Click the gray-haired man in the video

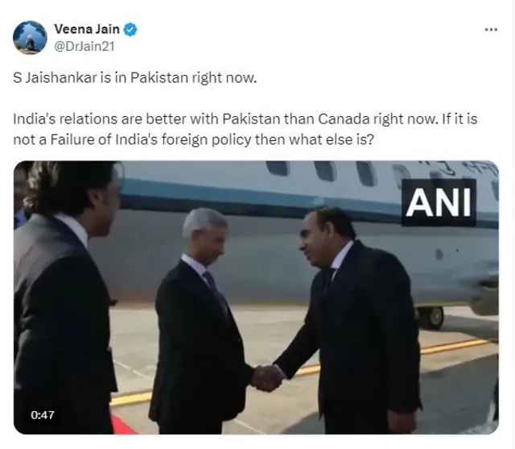tap(203, 321)
